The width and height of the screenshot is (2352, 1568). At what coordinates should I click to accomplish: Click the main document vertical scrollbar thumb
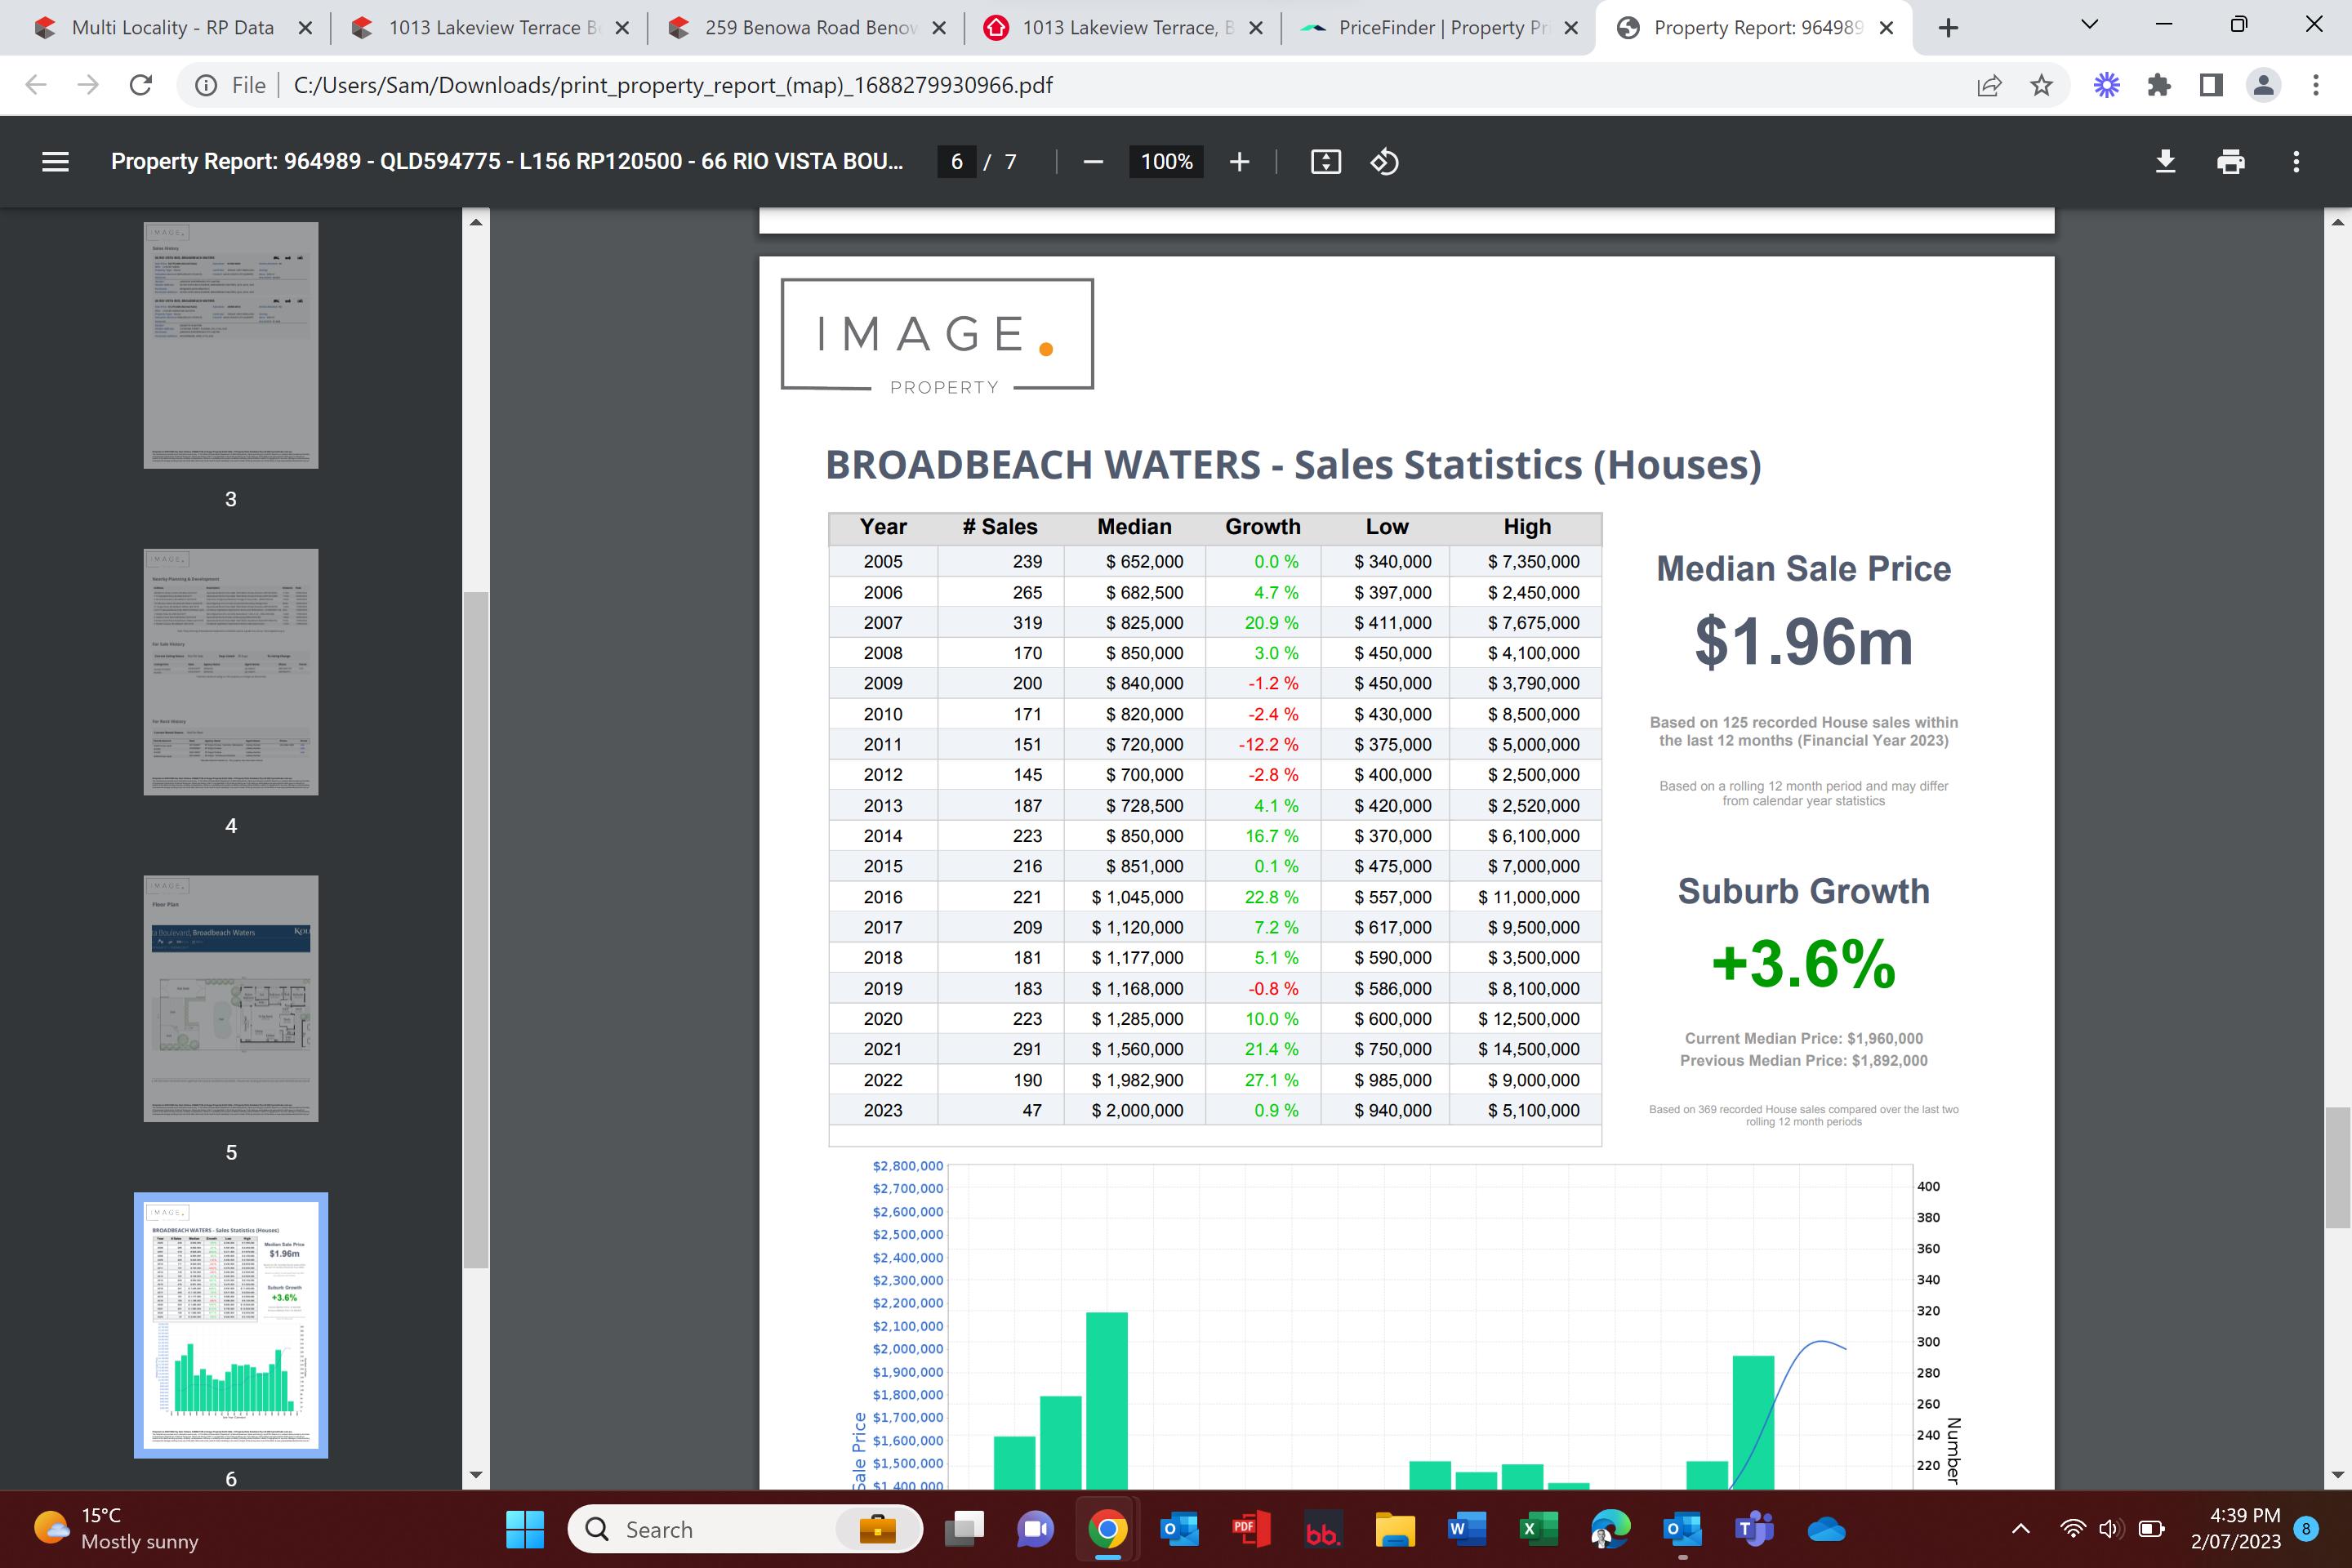point(2337,1167)
